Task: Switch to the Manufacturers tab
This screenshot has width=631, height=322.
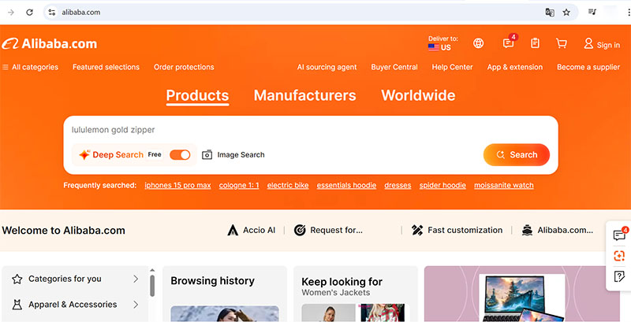Action: tap(305, 95)
